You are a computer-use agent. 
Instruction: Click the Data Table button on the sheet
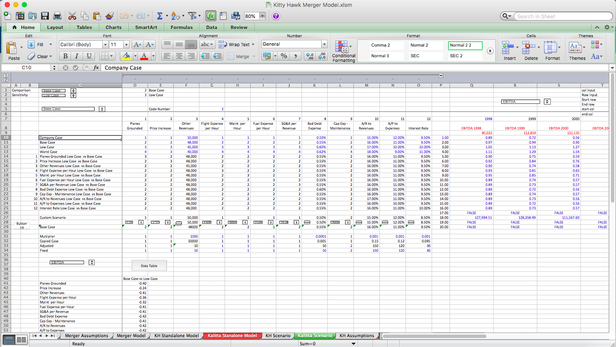[x=149, y=265]
